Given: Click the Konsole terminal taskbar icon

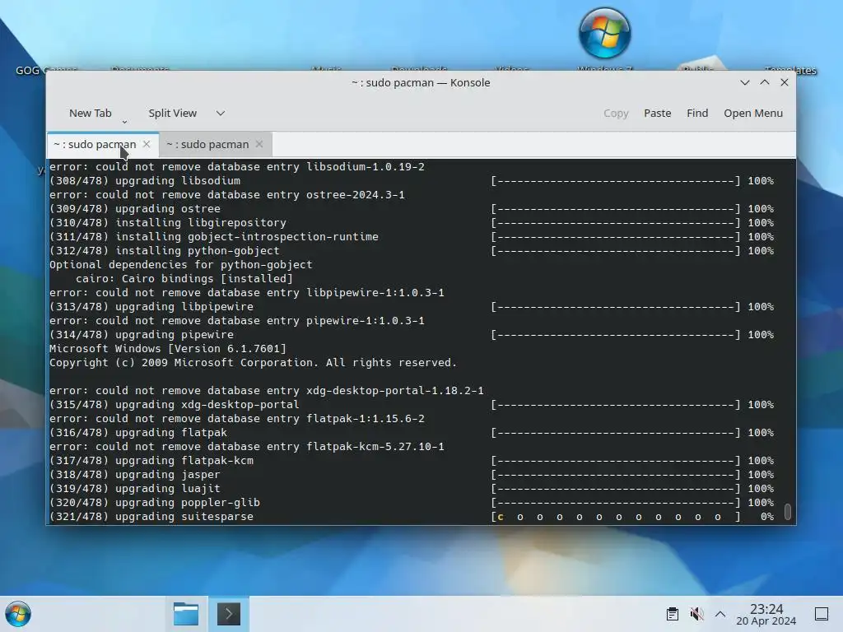Looking at the screenshot, I should [229, 614].
